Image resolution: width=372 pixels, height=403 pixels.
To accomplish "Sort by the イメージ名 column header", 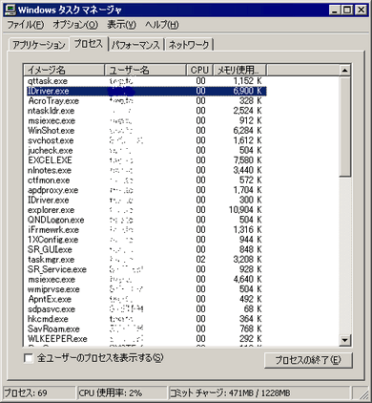I will (x=65, y=70).
